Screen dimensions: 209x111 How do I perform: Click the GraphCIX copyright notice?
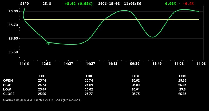tap(42, 100)
